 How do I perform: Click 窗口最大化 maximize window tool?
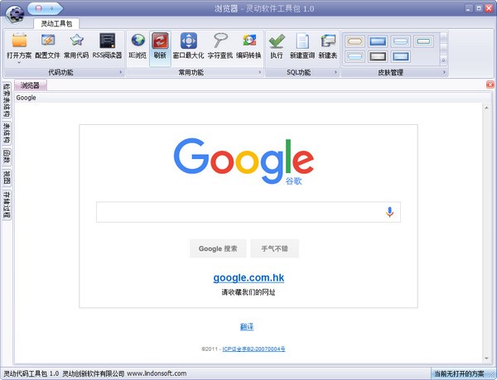(x=188, y=46)
